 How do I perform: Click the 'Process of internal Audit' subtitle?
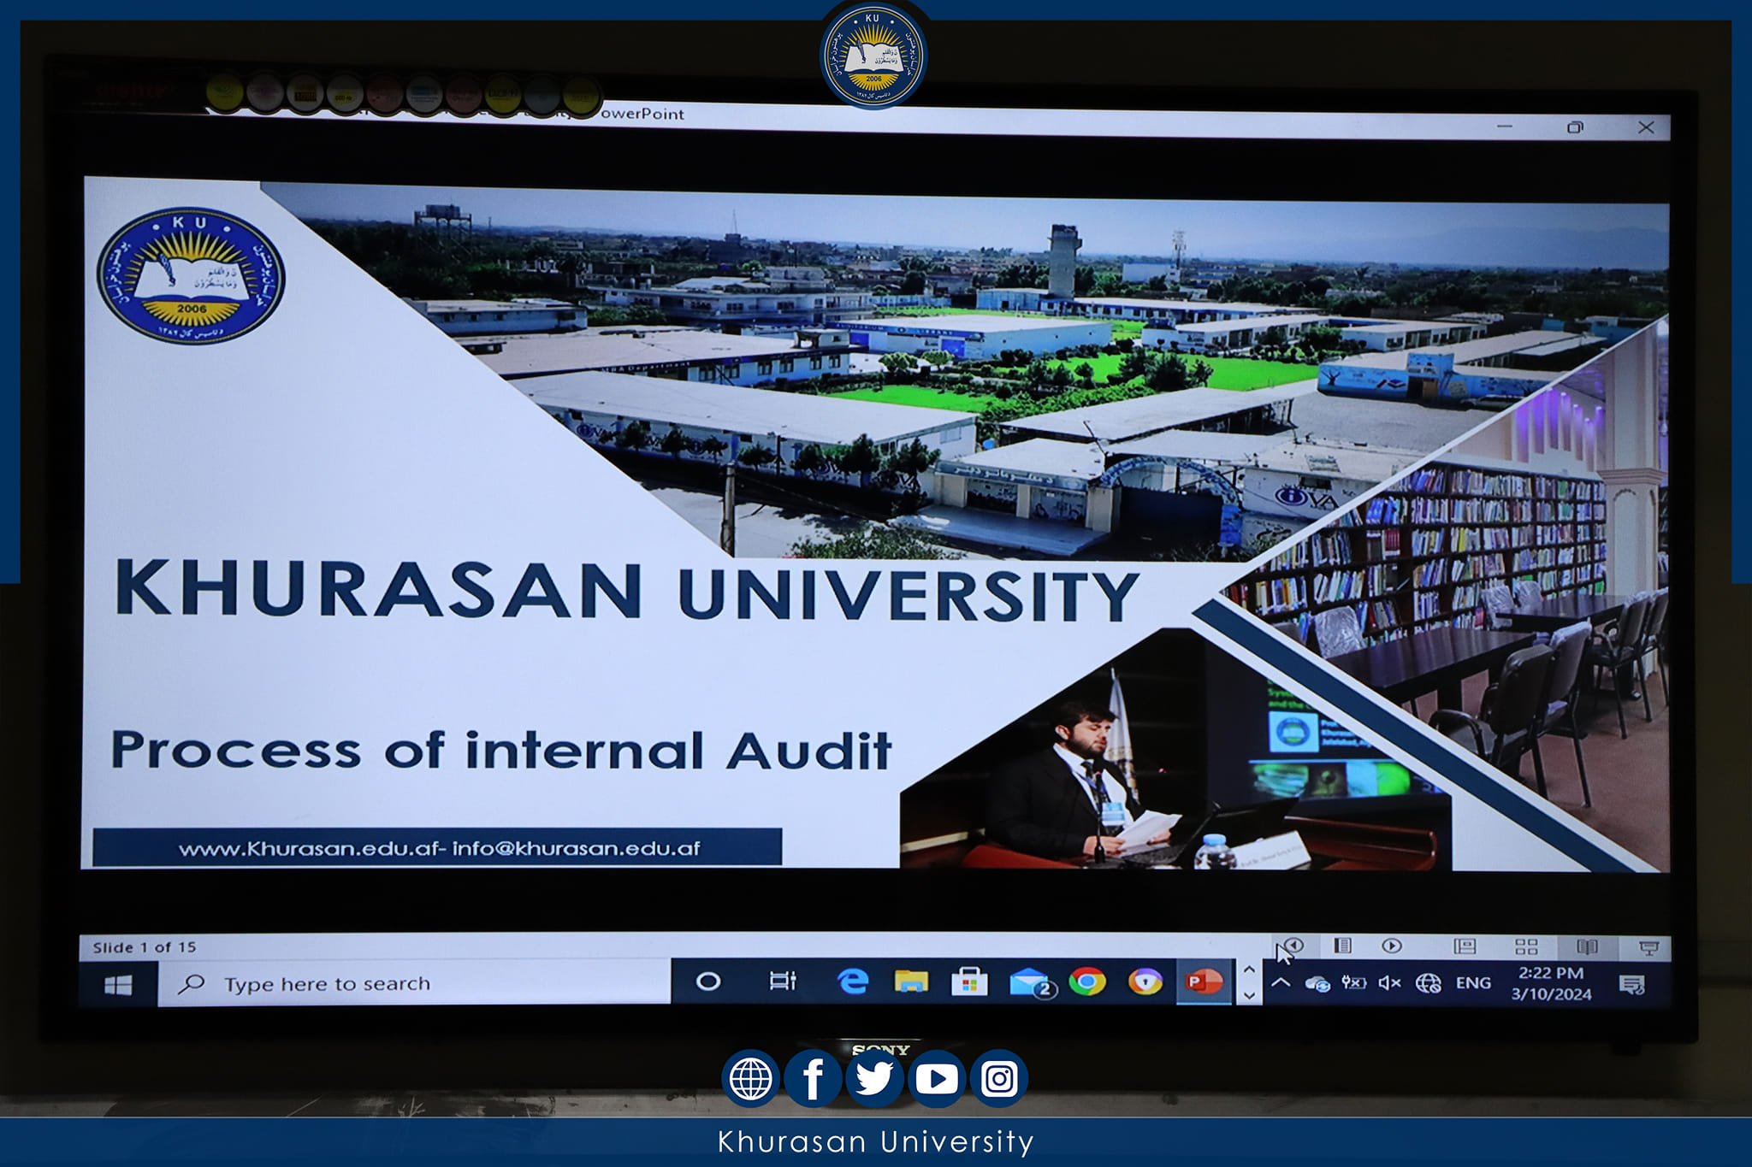501,751
